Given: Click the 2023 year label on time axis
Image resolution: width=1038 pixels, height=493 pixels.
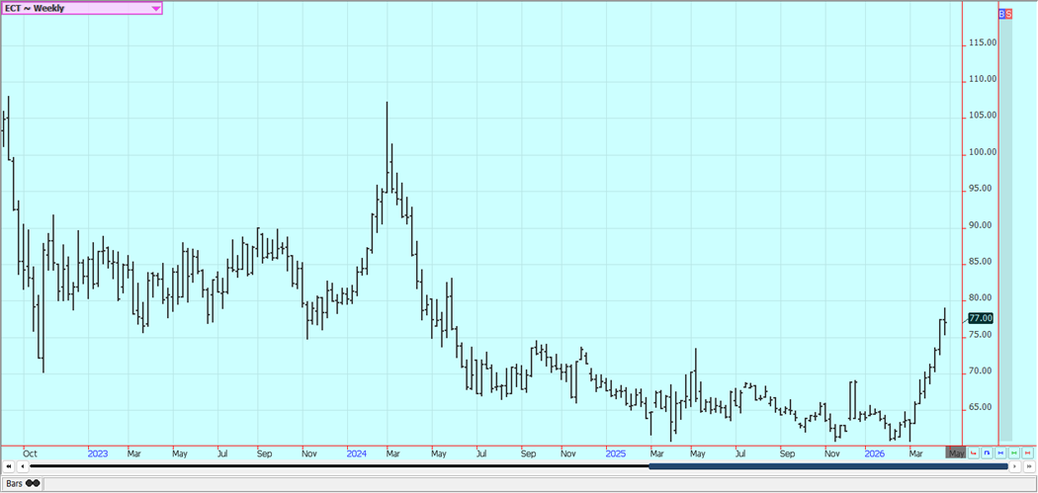Looking at the screenshot, I should [98, 453].
